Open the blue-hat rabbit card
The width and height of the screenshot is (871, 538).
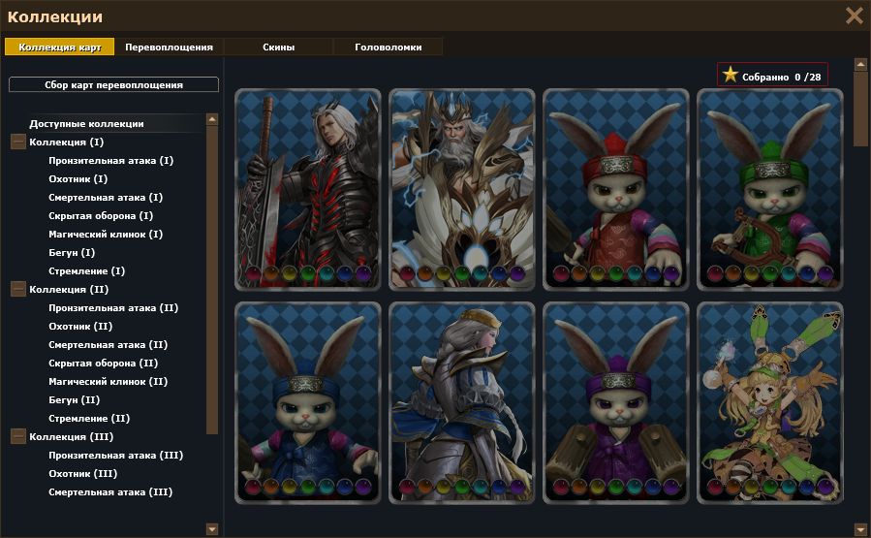[308, 403]
